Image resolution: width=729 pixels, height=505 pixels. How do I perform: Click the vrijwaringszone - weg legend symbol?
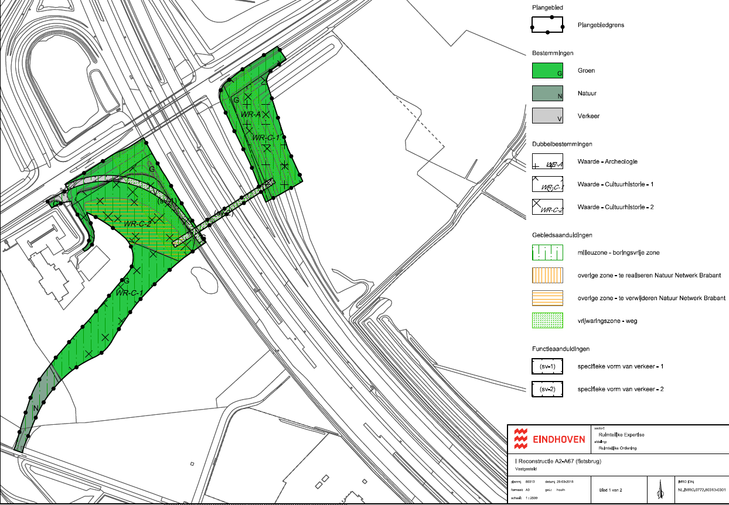pos(547,321)
